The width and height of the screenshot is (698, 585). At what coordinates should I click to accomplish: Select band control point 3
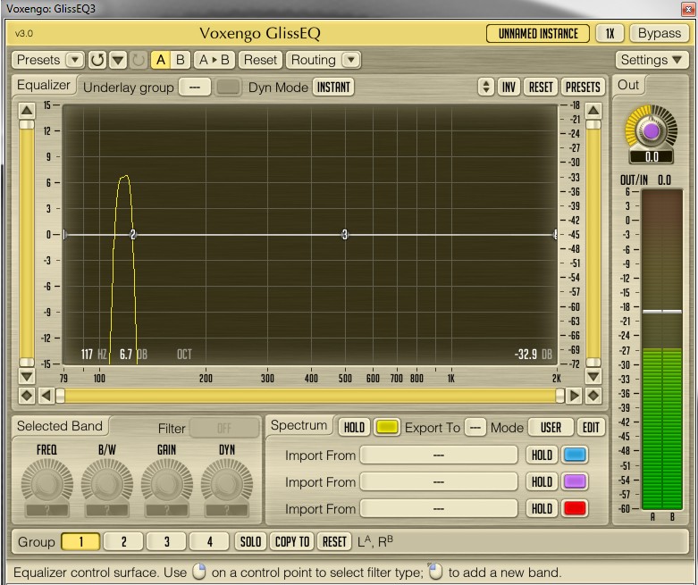(x=345, y=234)
